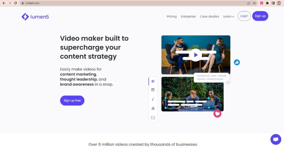View site info via the padlock icon
Image resolution: width=284 pixels, height=148 pixels.
pyautogui.click(x=23, y=3)
